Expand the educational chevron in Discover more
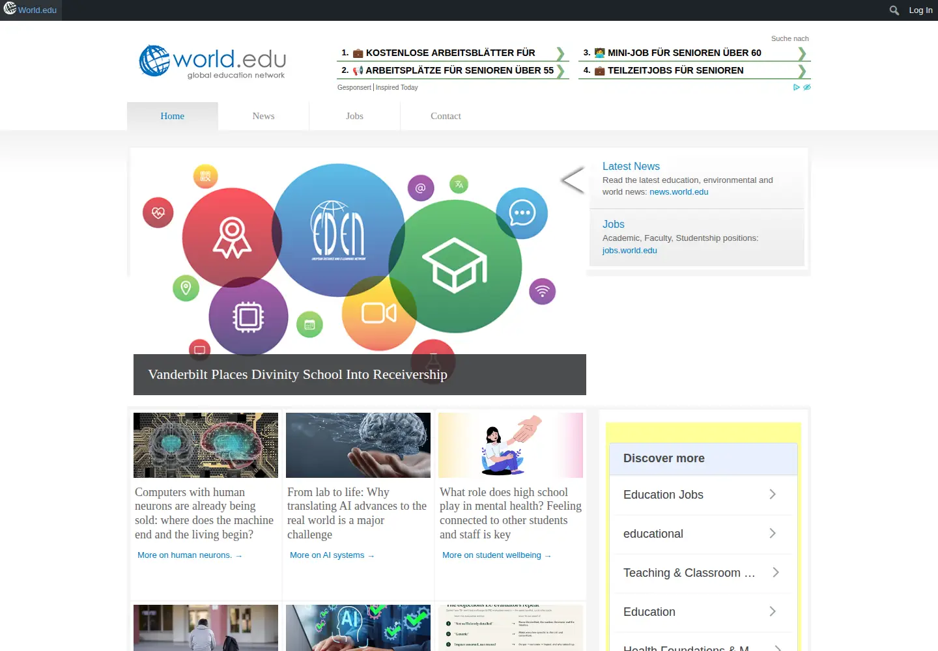The image size is (938, 651). (x=773, y=533)
